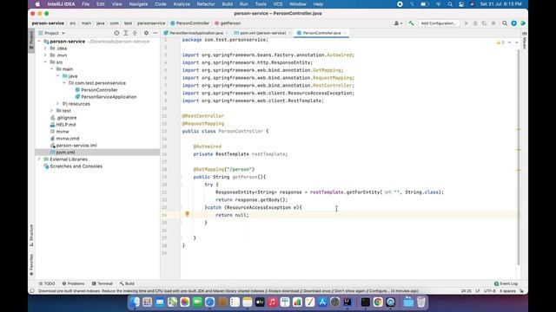The image size is (556, 312).
Task: Collapse the person-service root node
Action: pyautogui.click(x=39, y=42)
